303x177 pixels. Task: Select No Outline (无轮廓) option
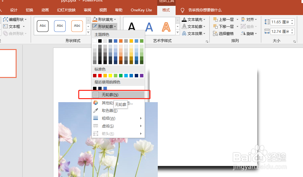click(118, 94)
